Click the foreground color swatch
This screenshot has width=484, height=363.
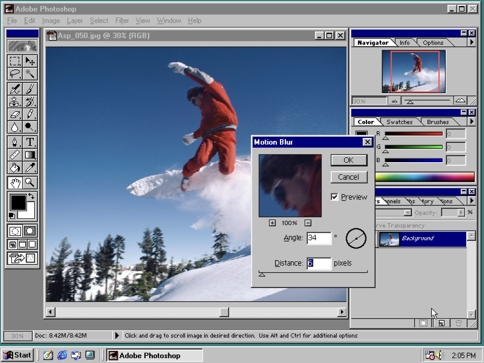[18, 202]
